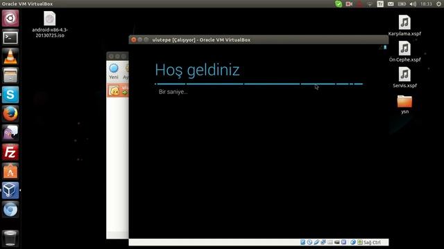Click the green host key arrow indicator
The height and width of the screenshot is (249, 444).
(359, 242)
